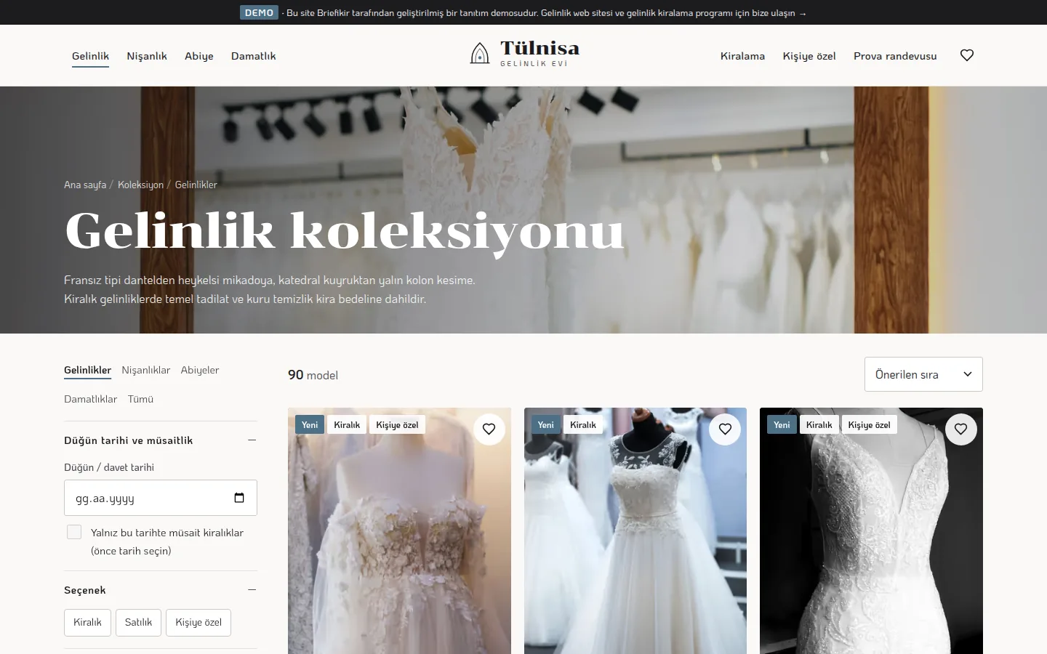Check Yalnız bu tarihte müsait kiralıklar box
The height and width of the screenshot is (654, 1047).
tap(74, 532)
